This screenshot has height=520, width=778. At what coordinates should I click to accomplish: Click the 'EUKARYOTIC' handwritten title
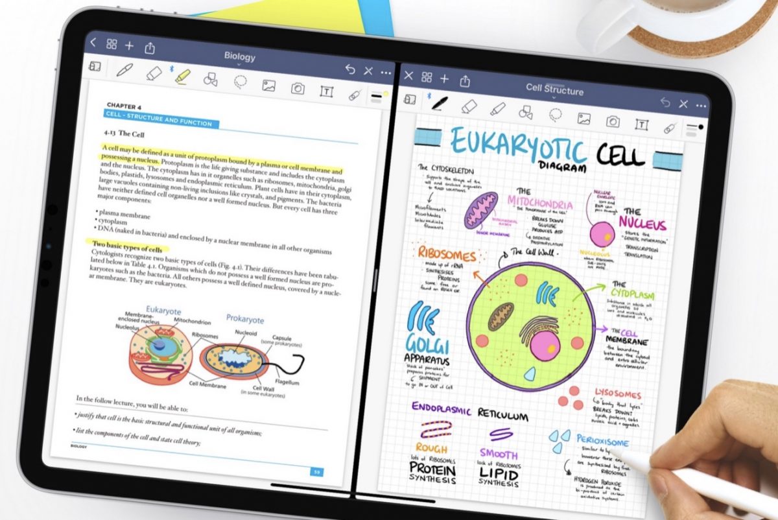519,145
